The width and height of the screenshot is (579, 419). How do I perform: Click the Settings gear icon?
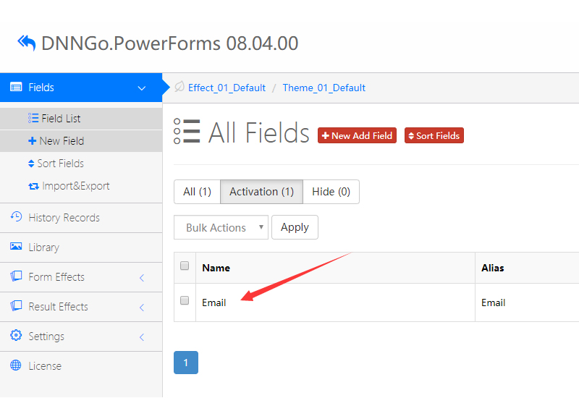pos(16,335)
